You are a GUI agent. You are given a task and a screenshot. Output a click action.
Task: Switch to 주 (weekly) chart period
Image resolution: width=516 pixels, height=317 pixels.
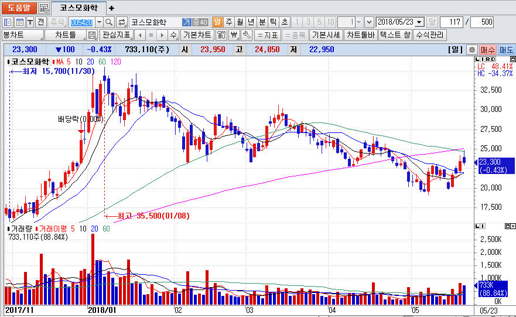(228, 22)
